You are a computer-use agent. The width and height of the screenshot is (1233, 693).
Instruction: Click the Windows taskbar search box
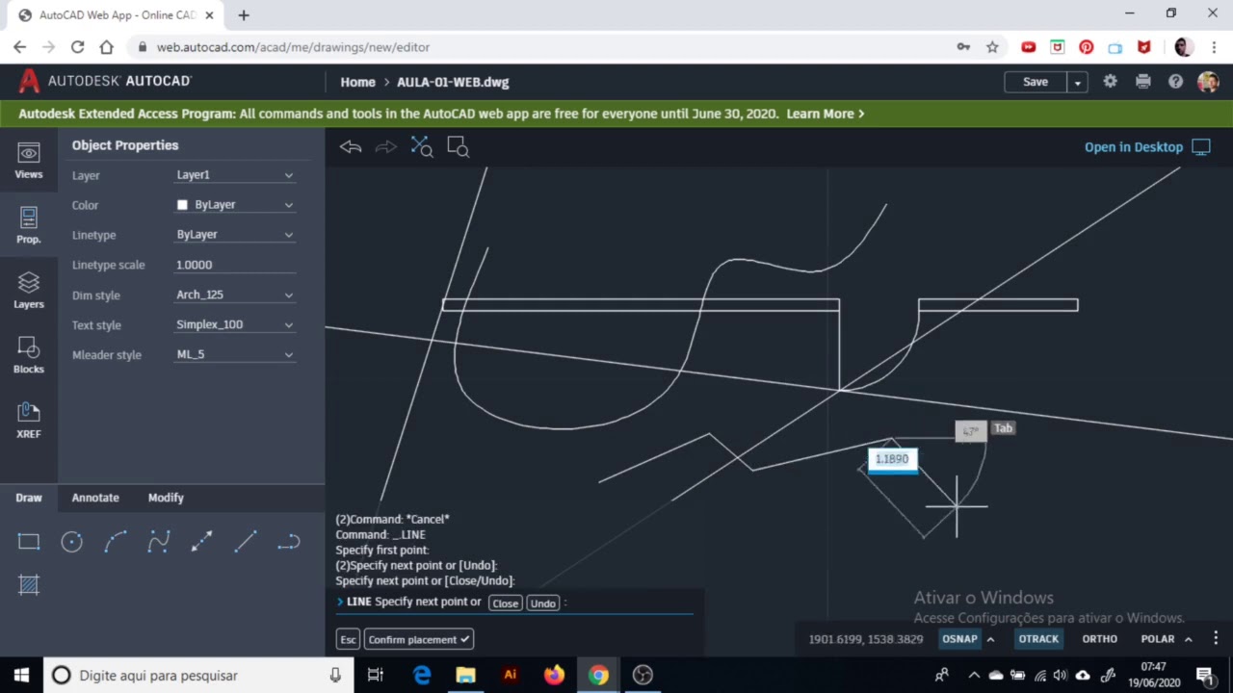(x=197, y=675)
